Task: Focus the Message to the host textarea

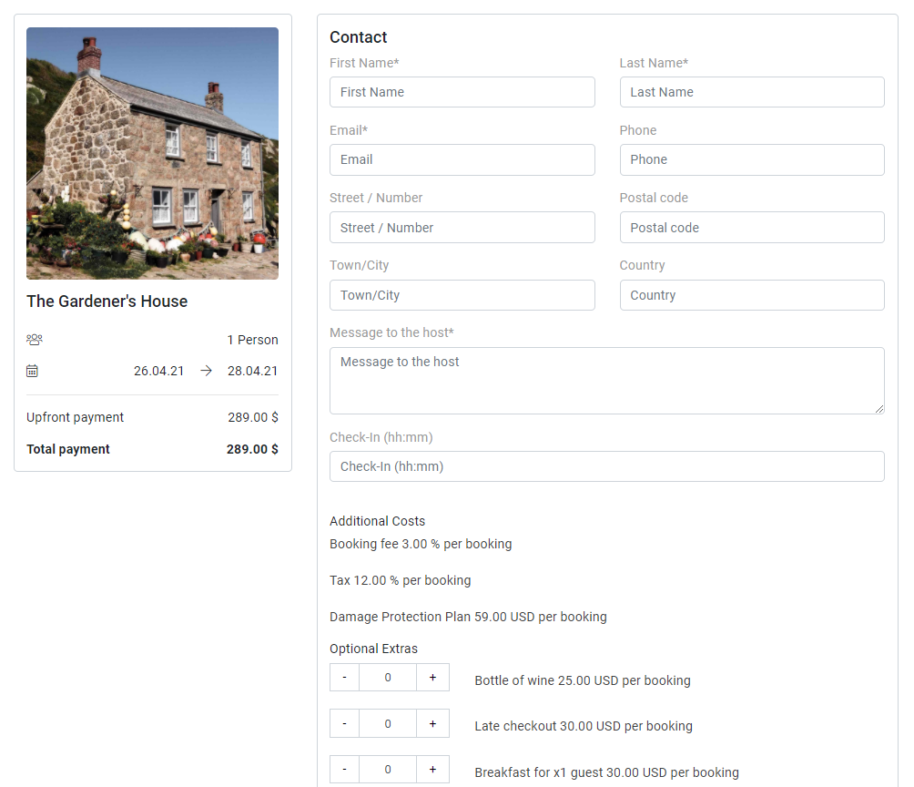Action: (607, 381)
